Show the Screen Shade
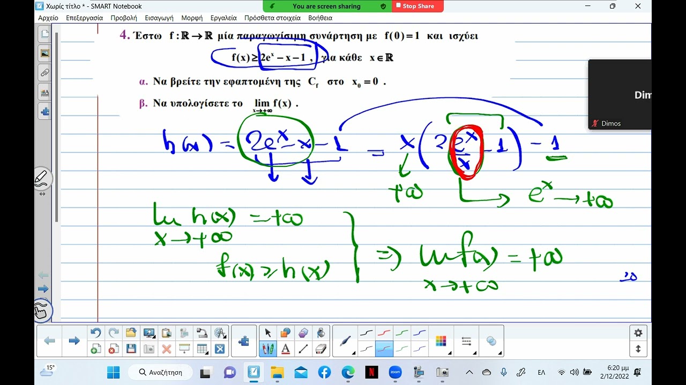The image size is (686, 385). [x=184, y=349]
